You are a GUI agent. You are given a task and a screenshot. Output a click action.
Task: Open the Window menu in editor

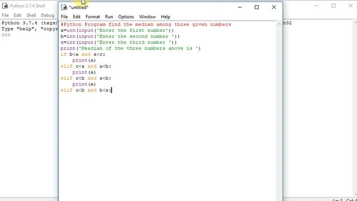click(147, 17)
